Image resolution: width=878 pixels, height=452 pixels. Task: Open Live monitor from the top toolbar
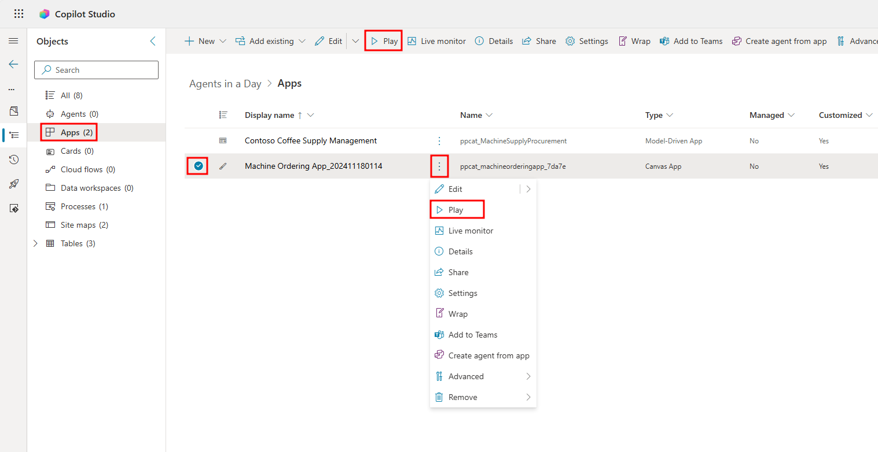(436, 41)
